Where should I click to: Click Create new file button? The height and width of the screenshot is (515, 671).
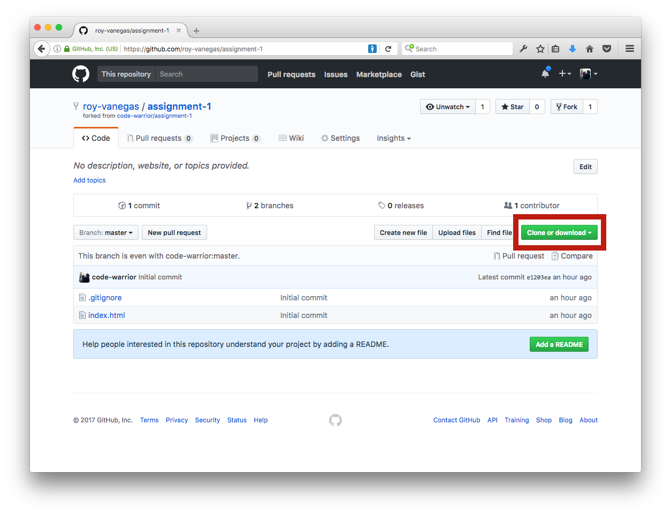click(403, 233)
